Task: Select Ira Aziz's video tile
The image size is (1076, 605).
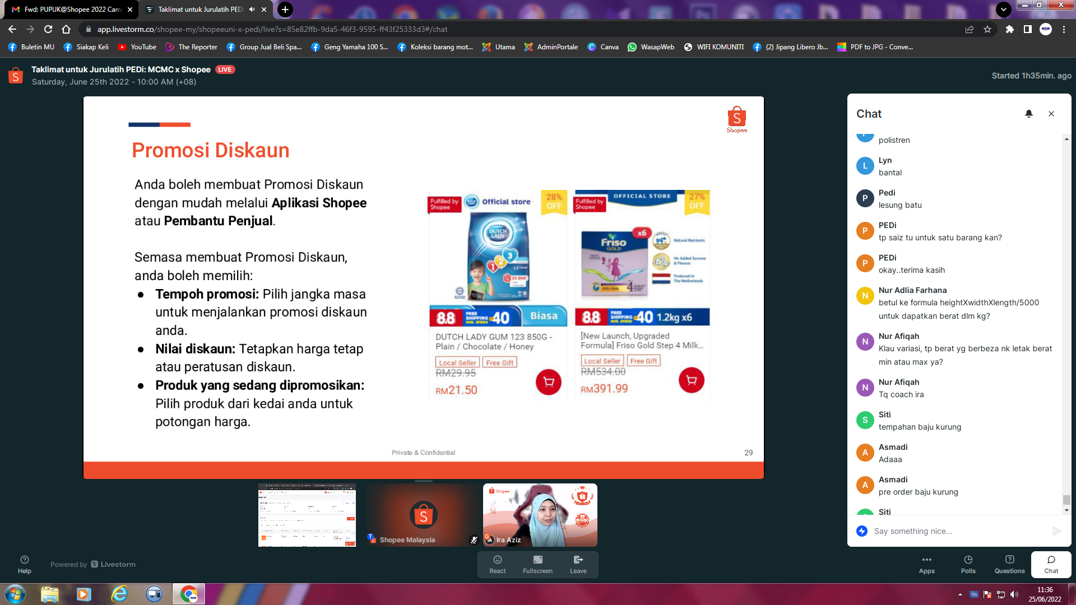Action: click(540, 515)
